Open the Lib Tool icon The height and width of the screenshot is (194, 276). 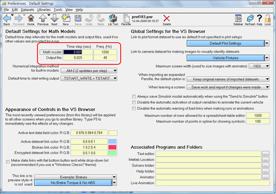point(113,18)
